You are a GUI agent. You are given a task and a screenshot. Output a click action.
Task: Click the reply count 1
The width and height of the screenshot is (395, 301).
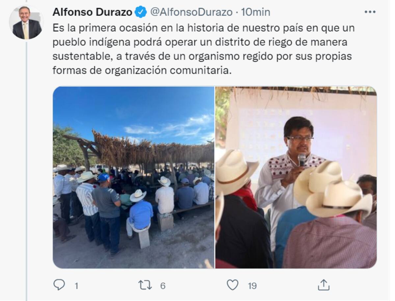coord(76,286)
